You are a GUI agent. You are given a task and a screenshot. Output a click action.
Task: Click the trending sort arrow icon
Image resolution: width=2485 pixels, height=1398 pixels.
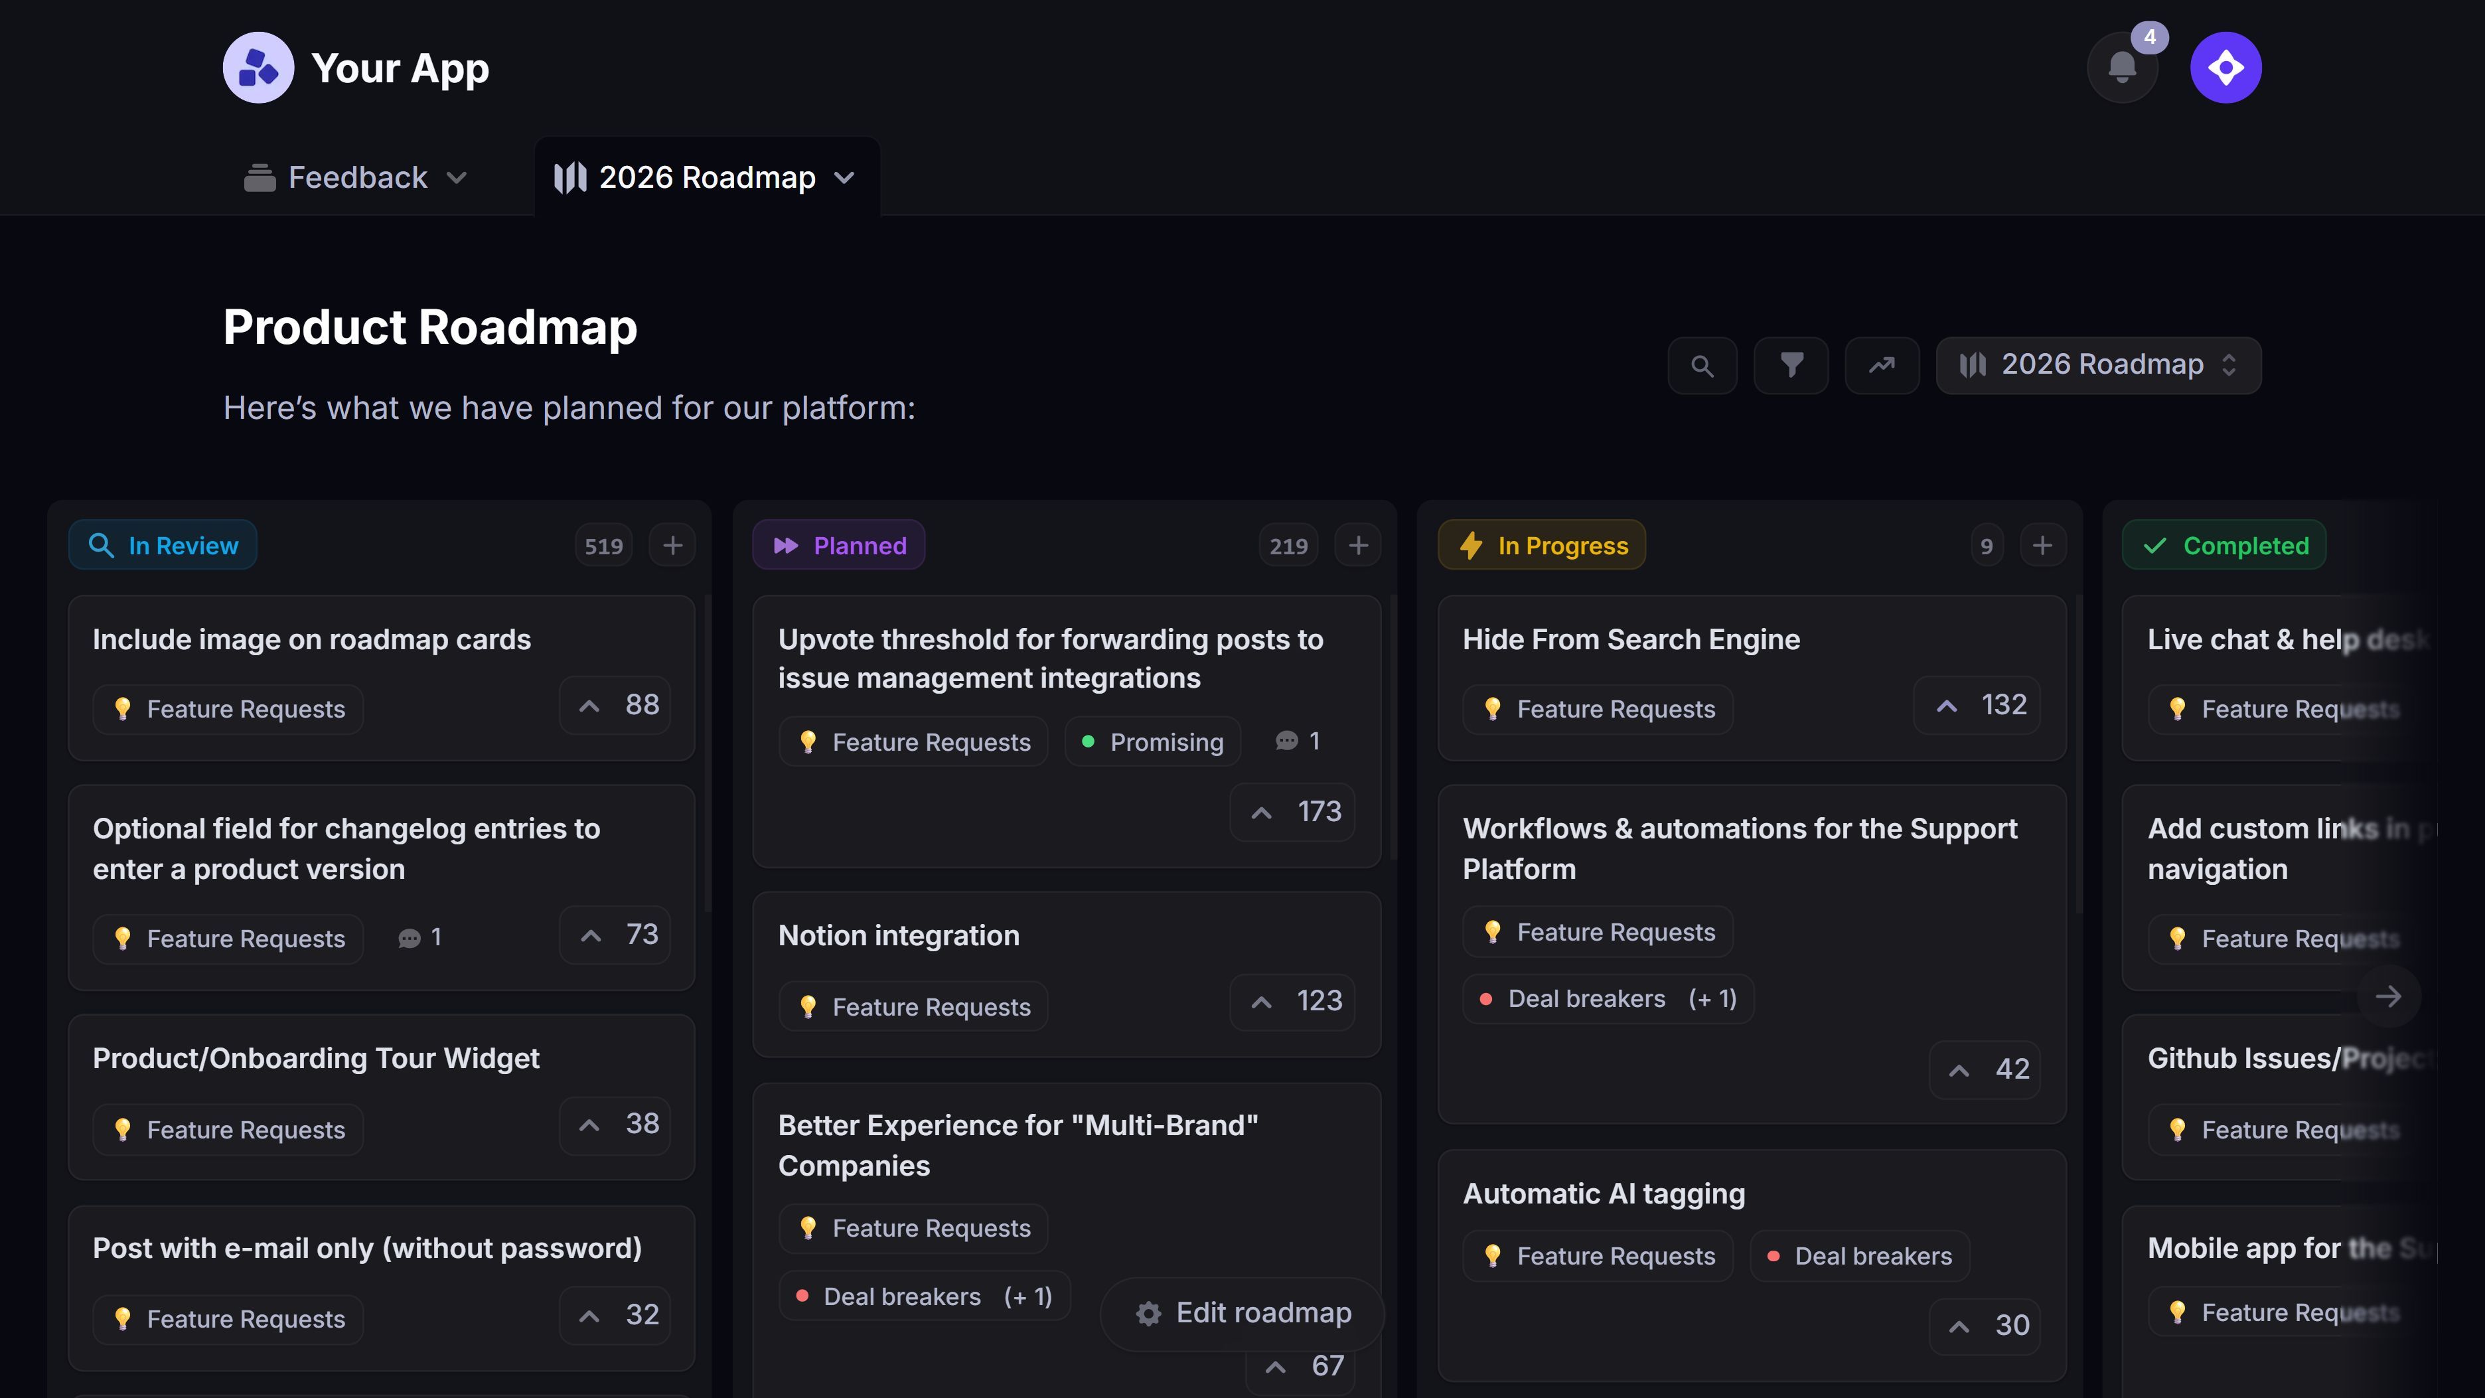1881,366
